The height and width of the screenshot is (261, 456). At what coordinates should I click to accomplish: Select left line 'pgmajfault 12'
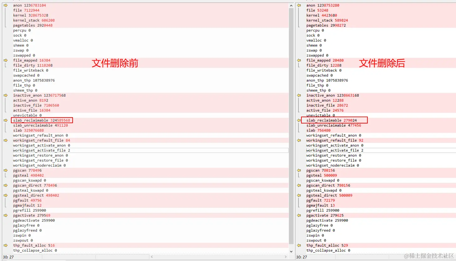[27, 205]
